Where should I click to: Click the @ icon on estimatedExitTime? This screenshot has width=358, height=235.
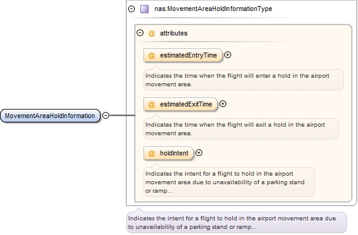coord(151,105)
